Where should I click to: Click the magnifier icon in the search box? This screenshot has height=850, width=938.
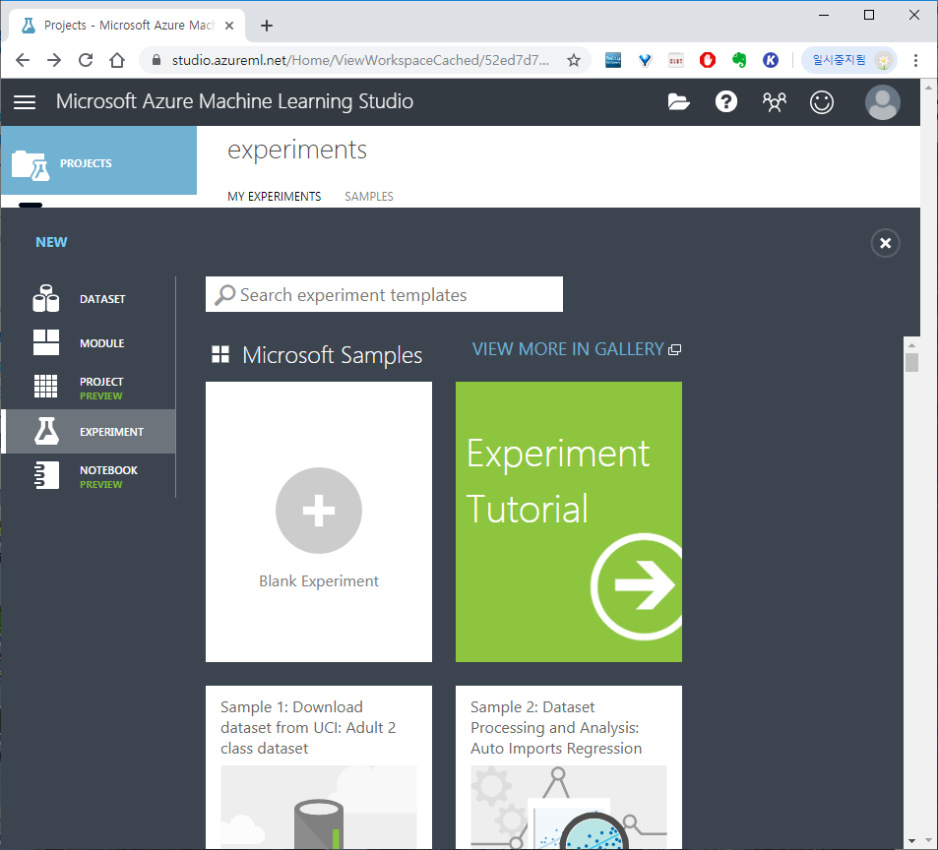pyautogui.click(x=225, y=295)
